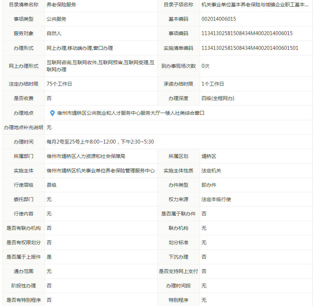The image size is (316, 306).
Task: Click the 是 value for 是否属于上报件
Action: click(x=49, y=257)
